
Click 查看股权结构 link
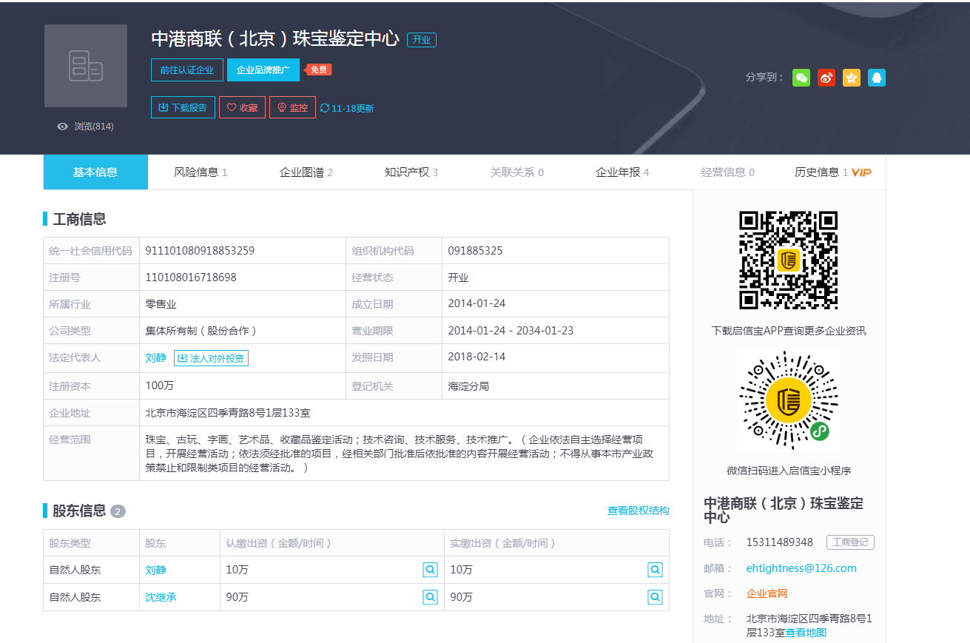coord(639,511)
